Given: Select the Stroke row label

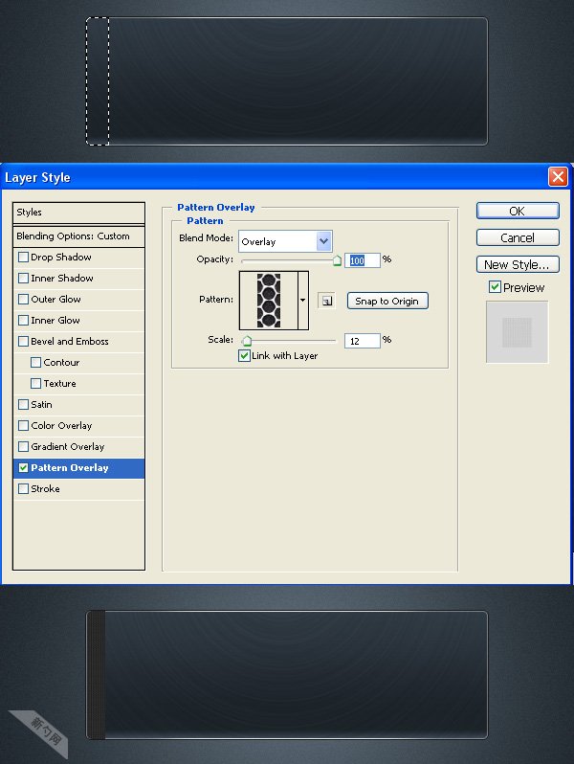Looking at the screenshot, I should [45, 488].
